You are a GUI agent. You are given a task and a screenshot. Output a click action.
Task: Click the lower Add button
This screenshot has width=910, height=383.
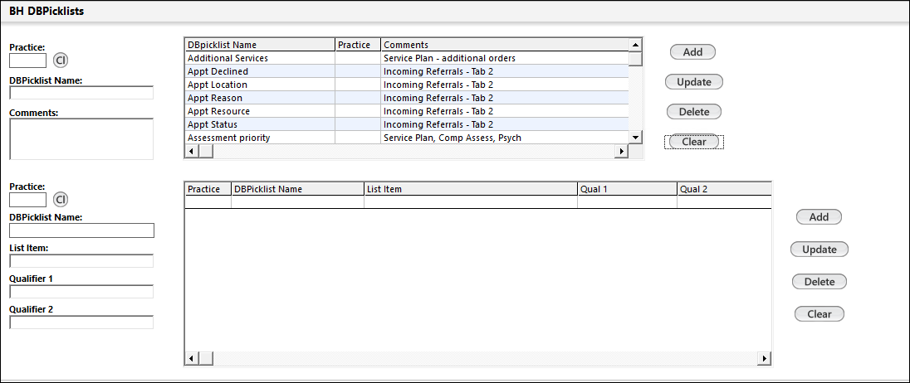[x=819, y=217]
